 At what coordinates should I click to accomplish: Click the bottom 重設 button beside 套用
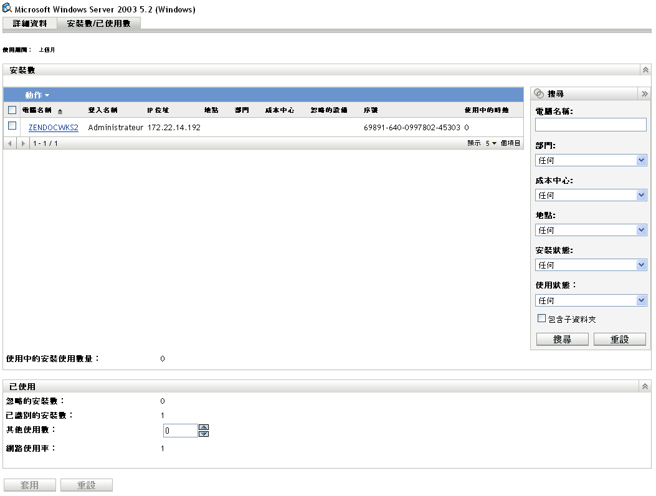point(87,485)
